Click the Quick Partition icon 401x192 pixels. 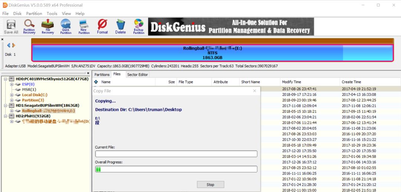tap(66, 26)
